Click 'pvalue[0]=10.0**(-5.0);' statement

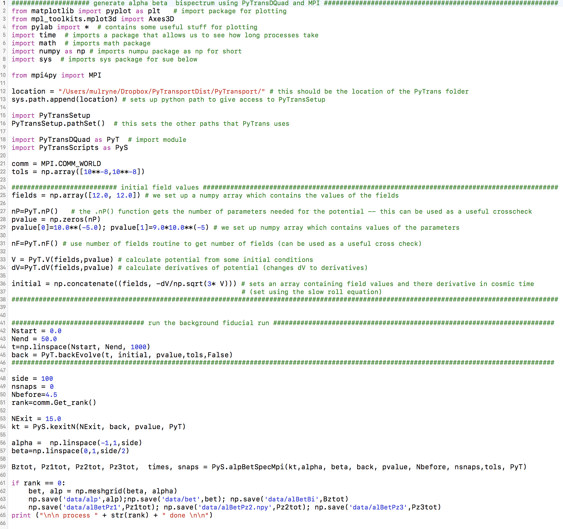(59, 227)
